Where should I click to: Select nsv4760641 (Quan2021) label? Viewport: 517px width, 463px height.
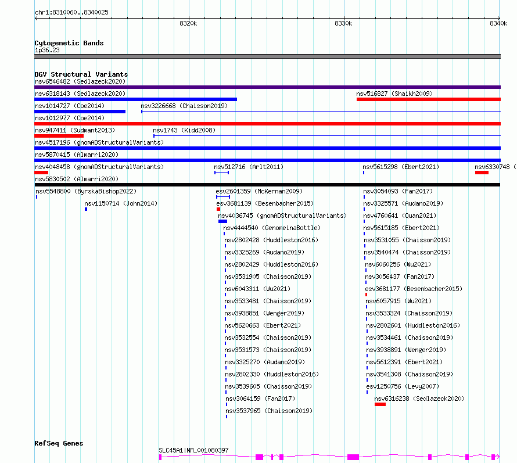(x=399, y=216)
